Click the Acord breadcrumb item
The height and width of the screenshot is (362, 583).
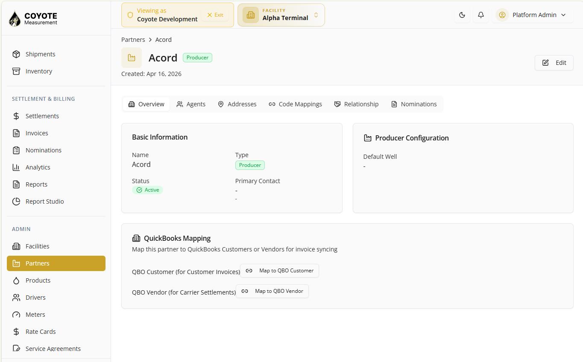pyautogui.click(x=164, y=40)
